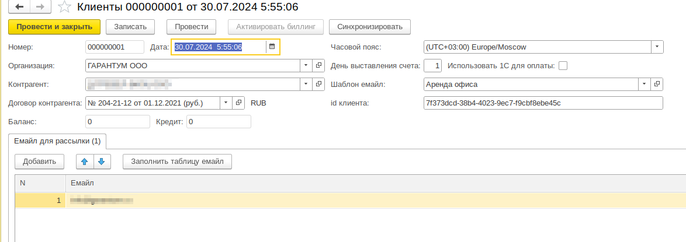Switch to Емайл для рассылки tab
The height and width of the screenshot is (242, 686).
(57, 141)
